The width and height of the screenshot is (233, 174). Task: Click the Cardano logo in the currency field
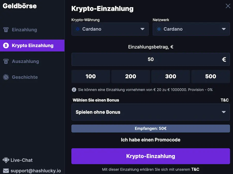coord(77,29)
